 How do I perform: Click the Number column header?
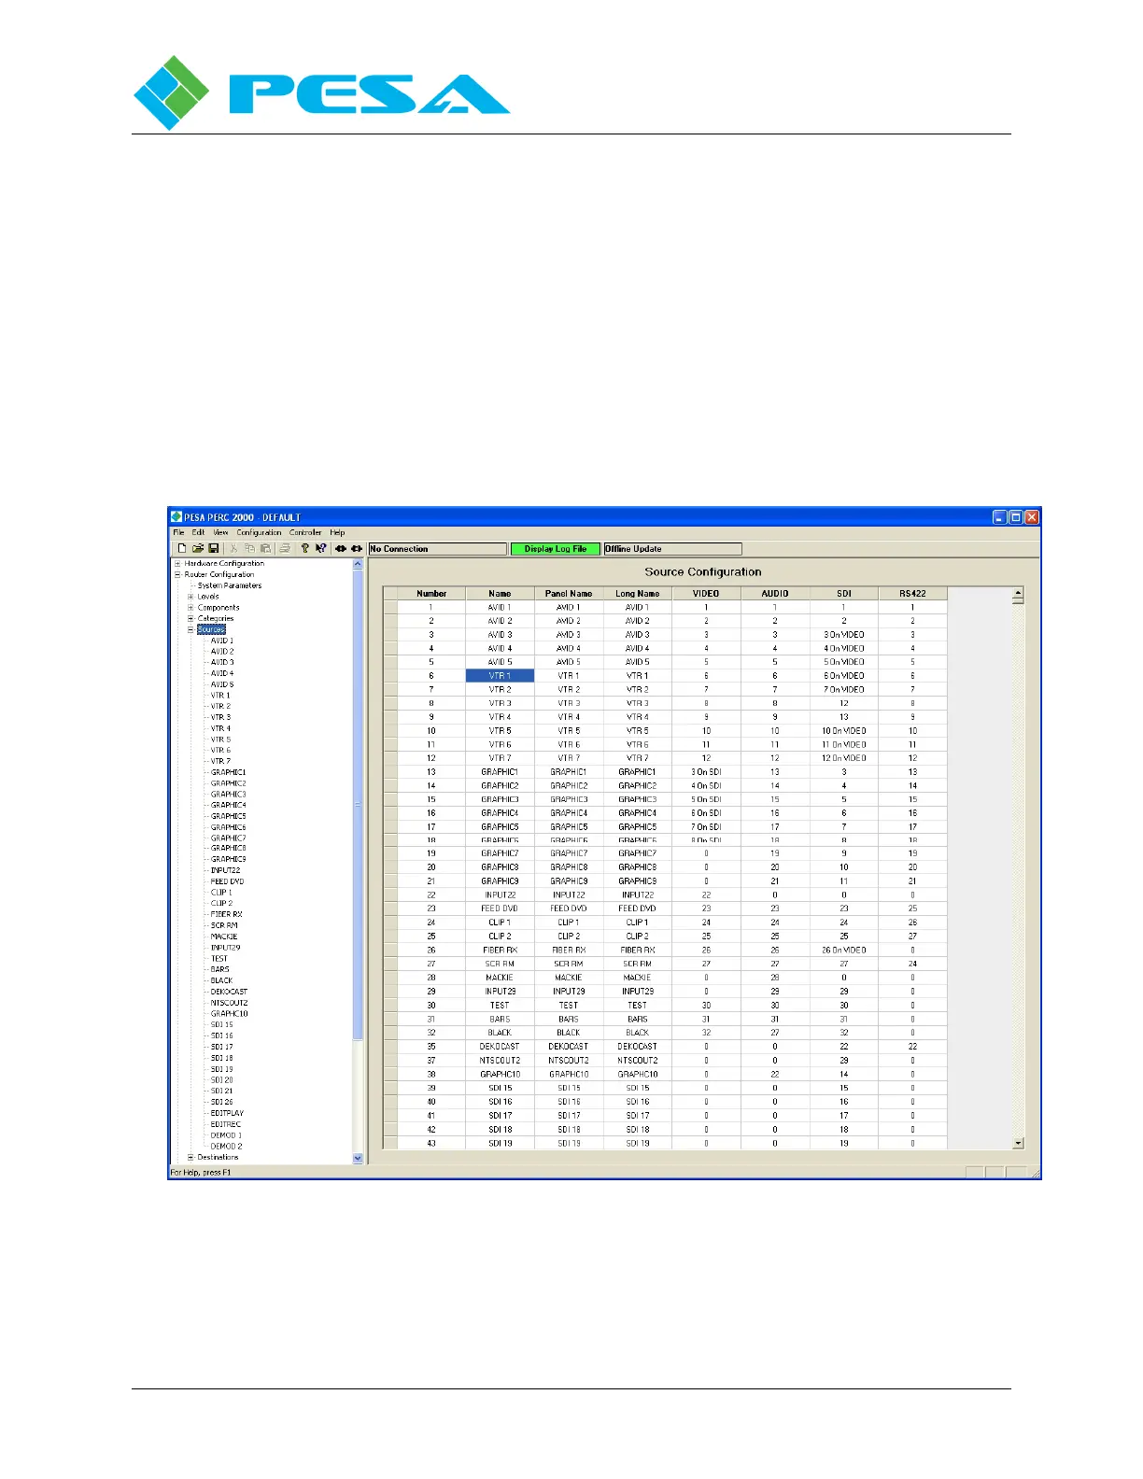pos(431,594)
